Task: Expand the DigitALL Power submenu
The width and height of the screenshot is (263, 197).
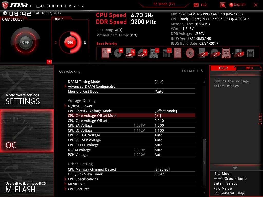Action: pos(131,106)
